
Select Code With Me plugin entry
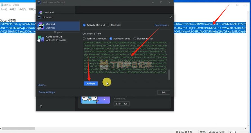58,38
